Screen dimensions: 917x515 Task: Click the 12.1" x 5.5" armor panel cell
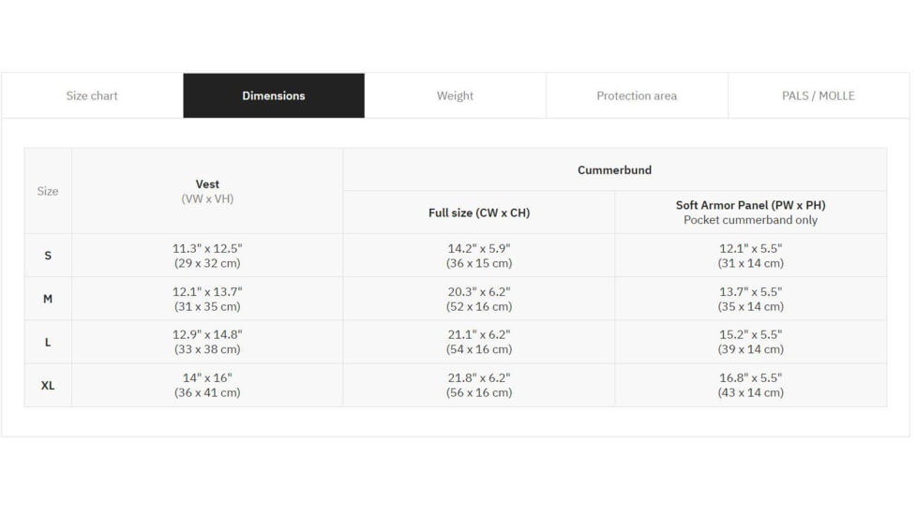click(x=750, y=256)
